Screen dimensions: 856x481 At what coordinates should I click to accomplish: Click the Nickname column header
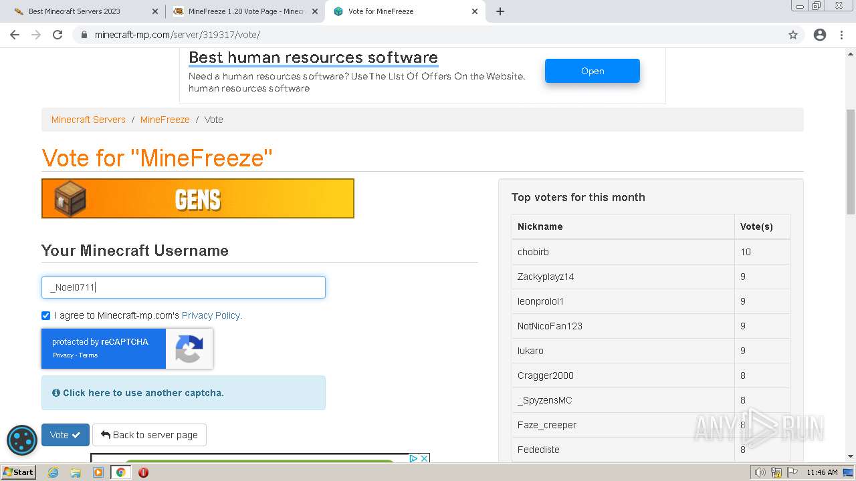tap(623, 226)
